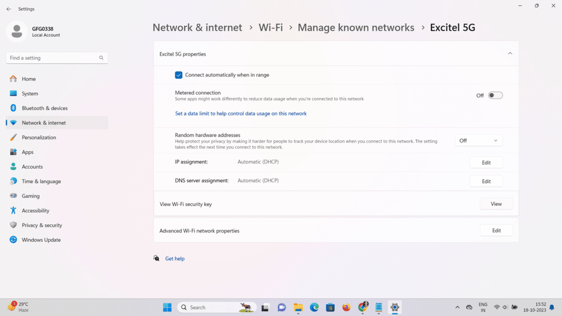Uncheck Connect automatically when in range

click(x=178, y=75)
